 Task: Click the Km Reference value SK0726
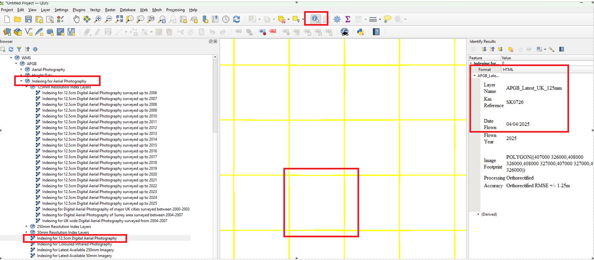coord(515,102)
